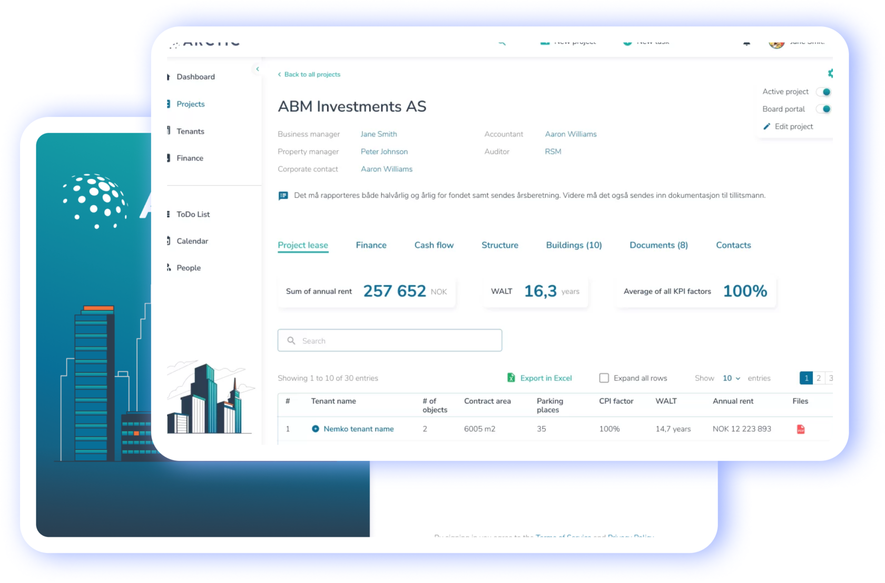
Task: Focus the tenant Search field
Action: 390,341
